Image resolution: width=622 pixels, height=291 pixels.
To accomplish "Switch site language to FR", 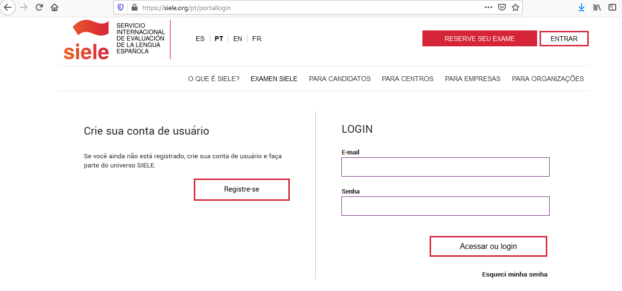I will click(x=257, y=39).
